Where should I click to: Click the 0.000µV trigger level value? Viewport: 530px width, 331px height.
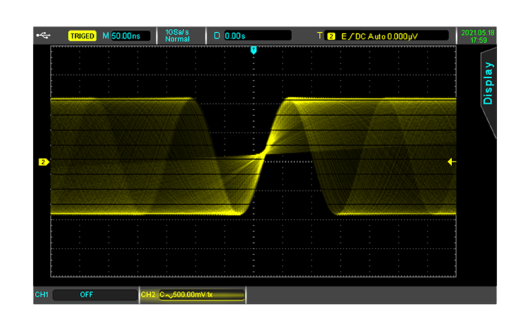[x=403, y=36]
